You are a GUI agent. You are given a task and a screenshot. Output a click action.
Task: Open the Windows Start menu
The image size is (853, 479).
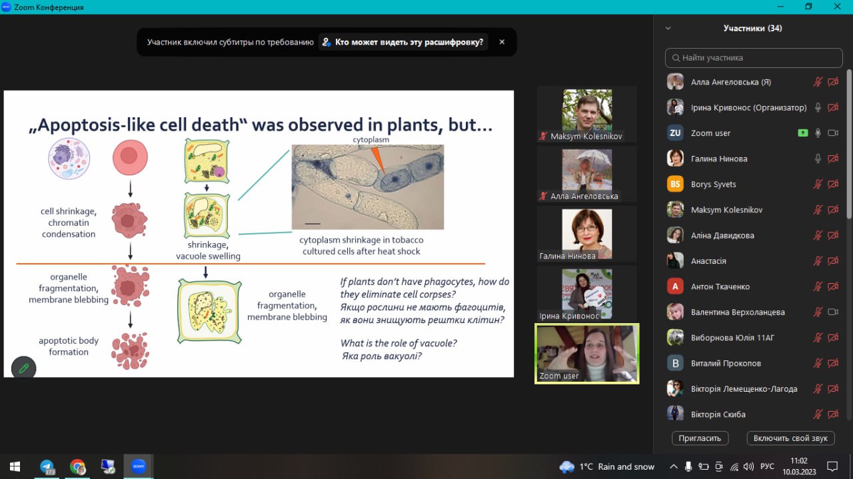point(15,466)
